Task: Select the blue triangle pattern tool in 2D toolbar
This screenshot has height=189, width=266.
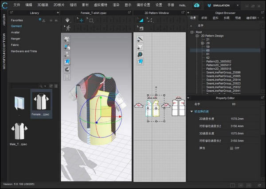Action: pos(140,61)
